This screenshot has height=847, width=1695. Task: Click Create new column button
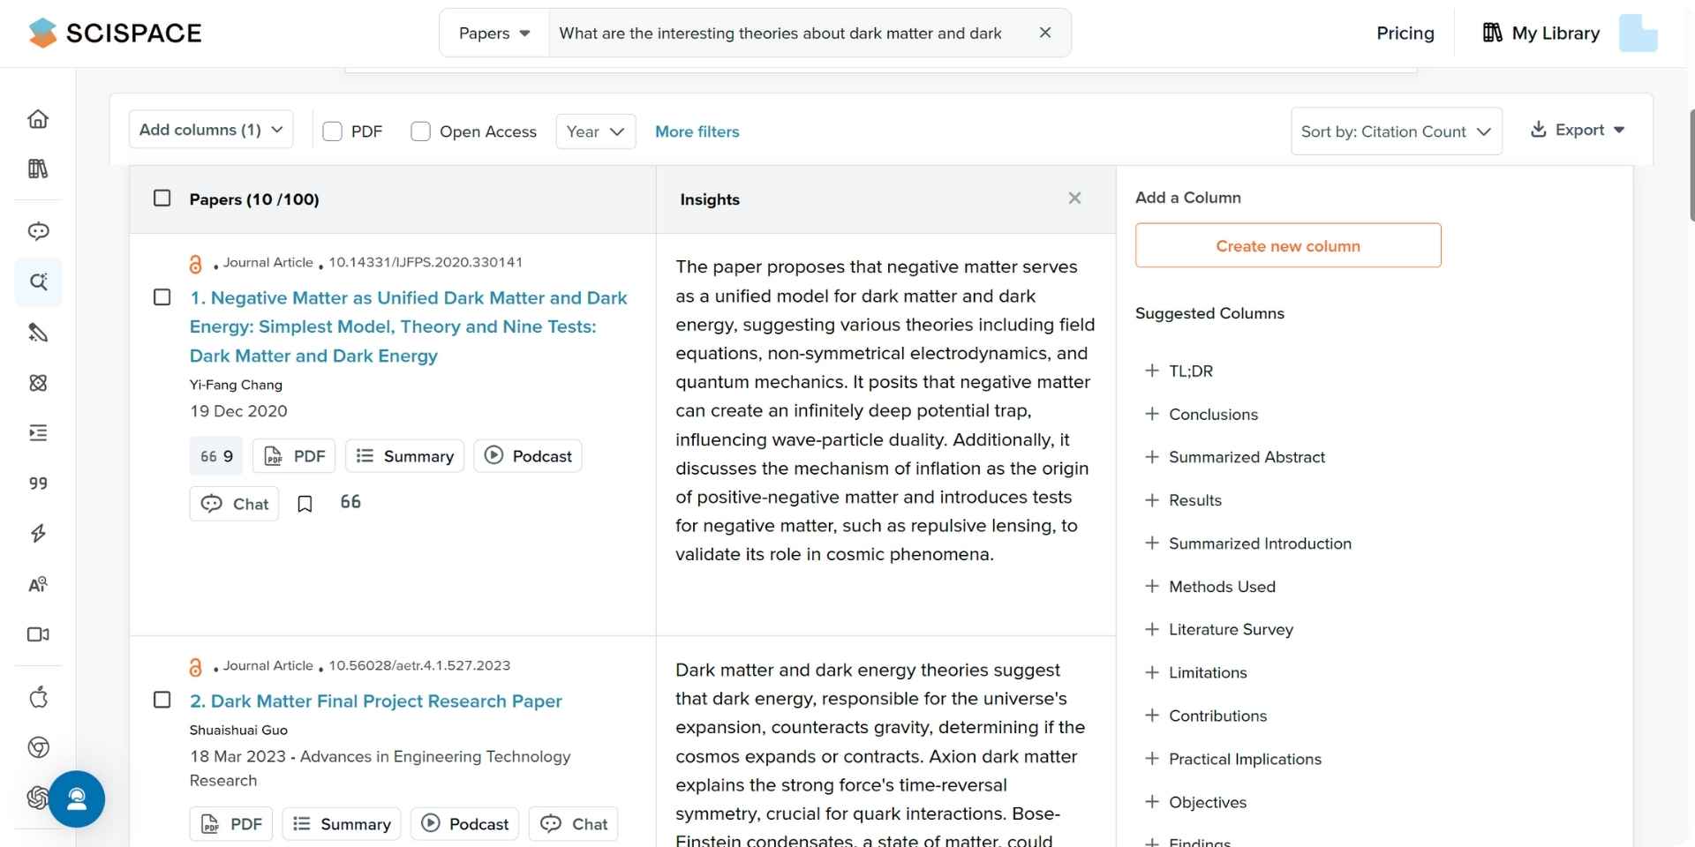tap(1287, 246)
